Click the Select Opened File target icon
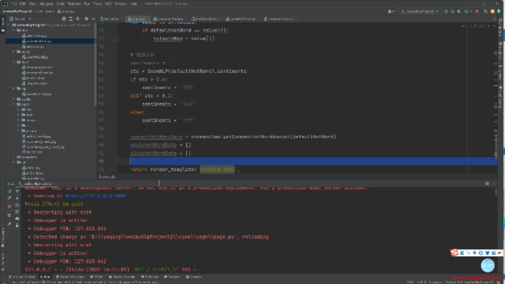This screenshot has height=284, width=505. [x=64, y=19]
